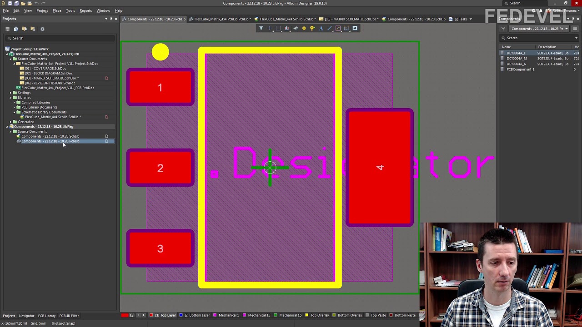Image resolution: width=582 pixels, height=327 pixels.
Task: Switch to the Mechanical 13 layer tab
Action: tap(257, 315)
